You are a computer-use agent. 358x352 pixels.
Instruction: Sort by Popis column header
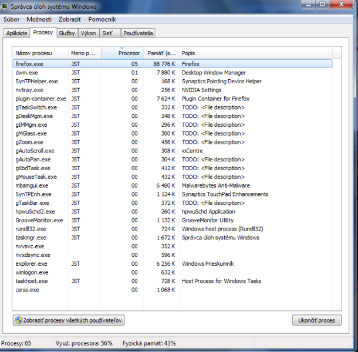click(x=256, y=53)
